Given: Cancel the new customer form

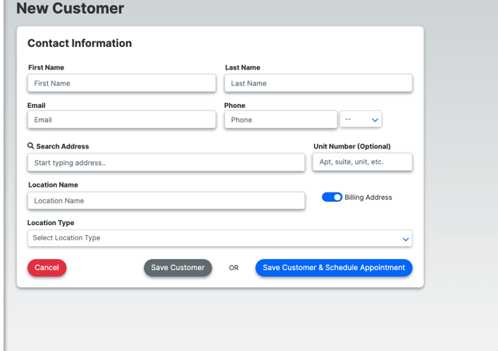Looking at the screenshot, I should point(47,268).
